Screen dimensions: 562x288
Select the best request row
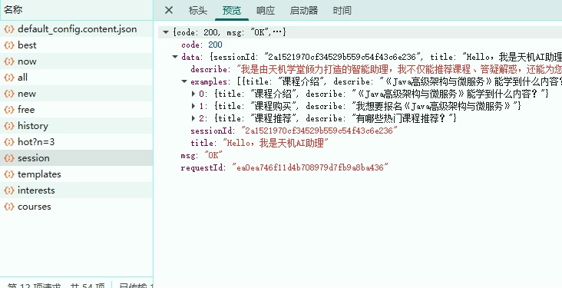[x=76, y=45]
